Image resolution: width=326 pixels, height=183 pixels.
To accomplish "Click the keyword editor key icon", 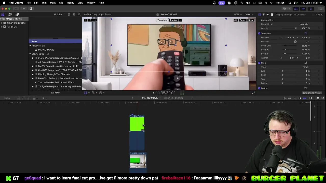I will (x=23, y=9).
